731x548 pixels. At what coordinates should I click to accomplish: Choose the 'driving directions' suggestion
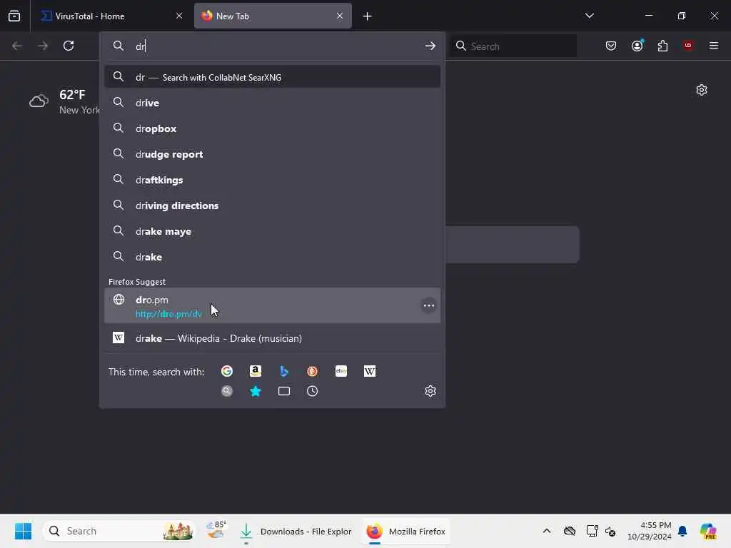tap(272, 205)
